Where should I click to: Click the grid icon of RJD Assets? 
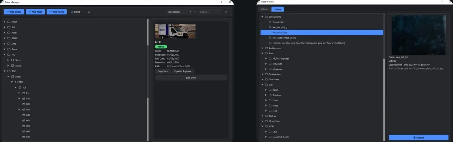coord(13,66)
